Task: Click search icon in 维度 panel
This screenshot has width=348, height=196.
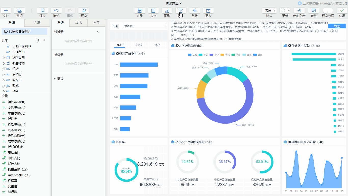Action: click(37, 40)
